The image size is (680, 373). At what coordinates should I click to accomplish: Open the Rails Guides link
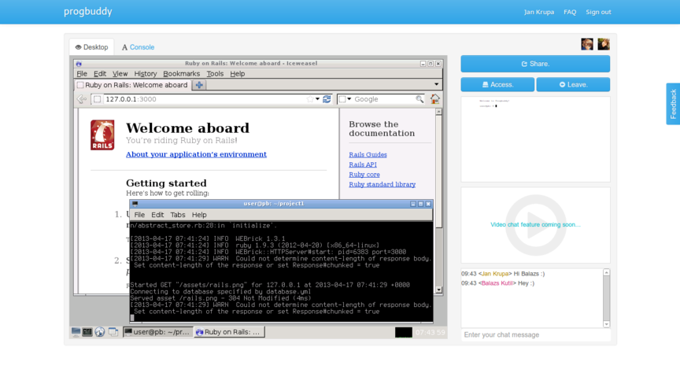(368, 154)
